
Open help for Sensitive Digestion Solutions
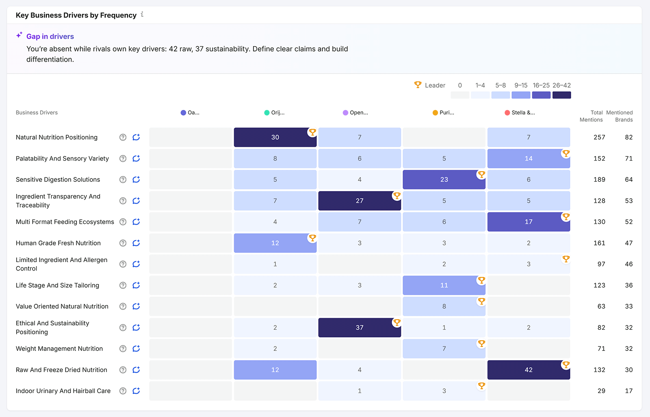point(123,180)
